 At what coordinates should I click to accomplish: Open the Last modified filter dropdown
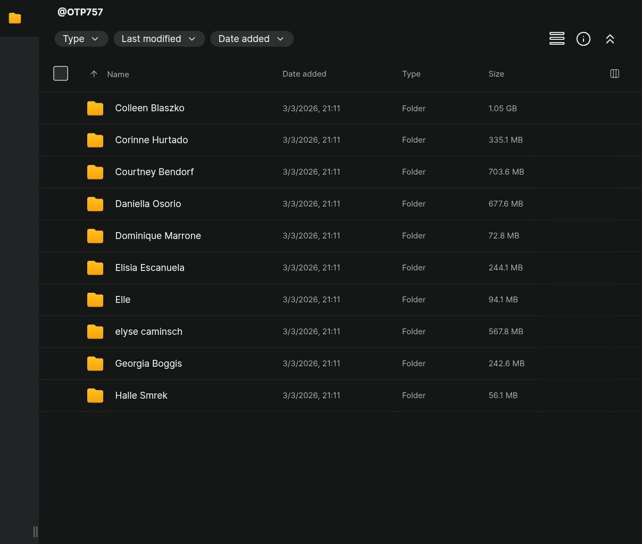click(x=159, y=39)
